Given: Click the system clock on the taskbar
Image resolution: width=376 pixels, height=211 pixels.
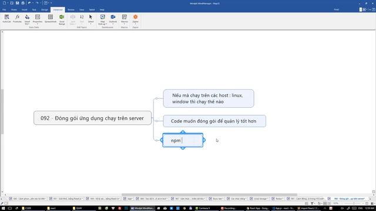Looking at the screenshot, I should pos(369,209).
